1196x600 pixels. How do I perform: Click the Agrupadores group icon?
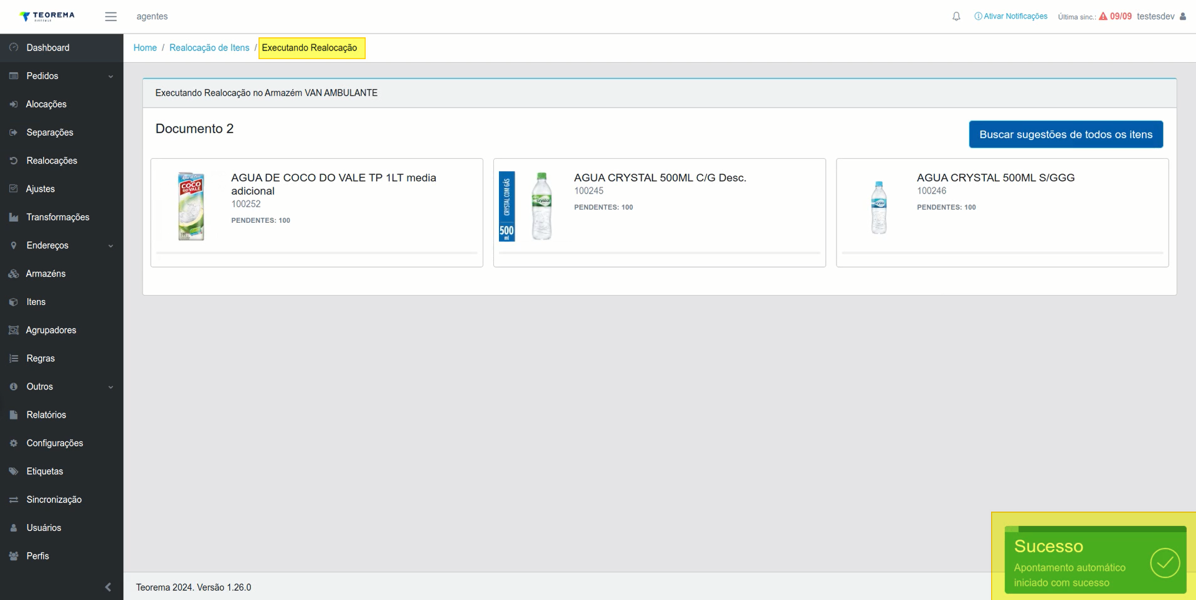click(14, 330)
